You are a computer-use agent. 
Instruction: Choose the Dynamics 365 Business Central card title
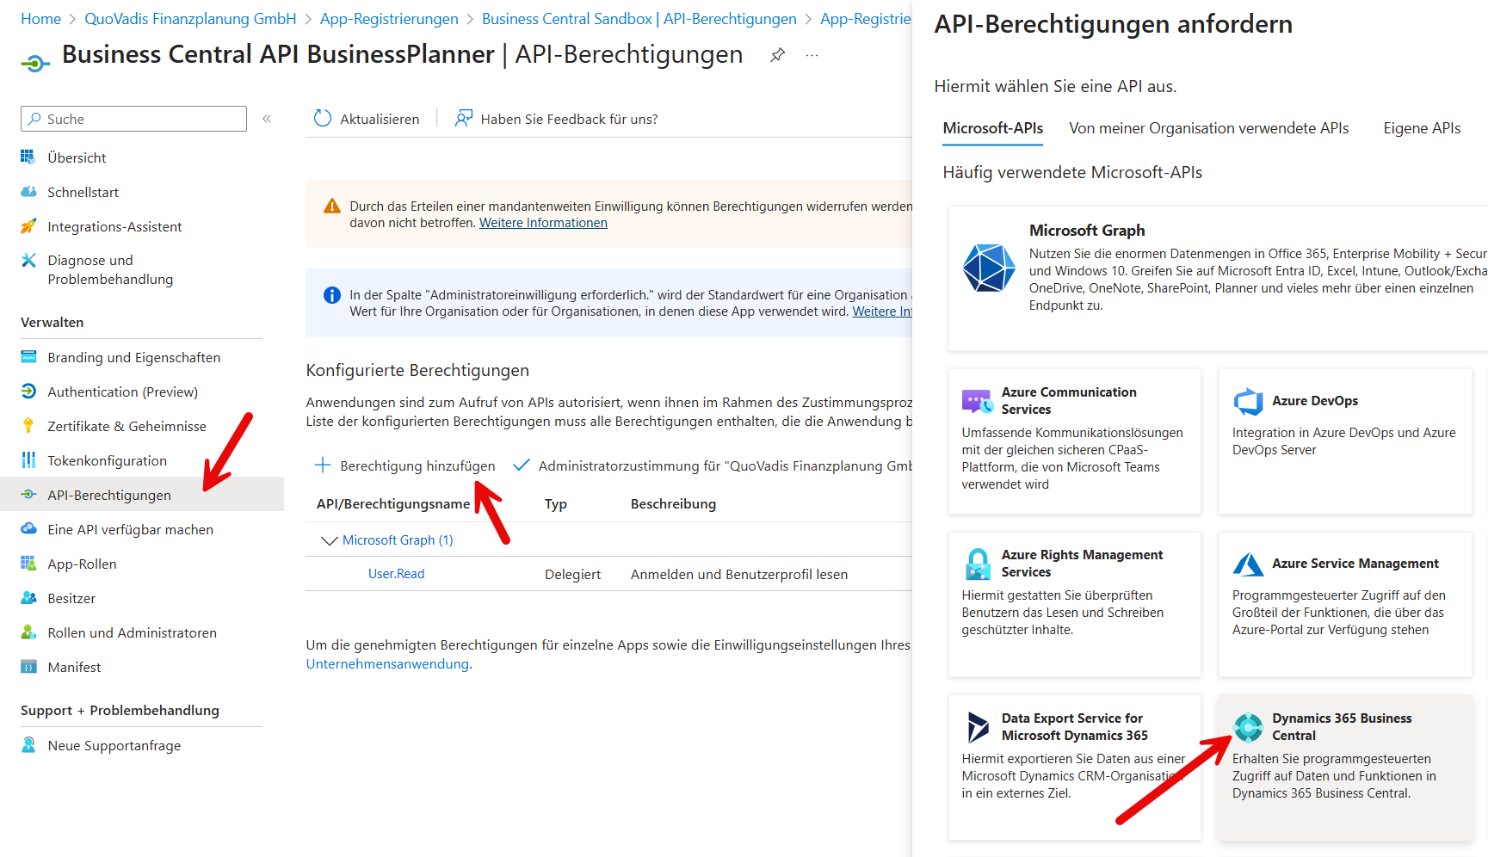coord(1342,727)
